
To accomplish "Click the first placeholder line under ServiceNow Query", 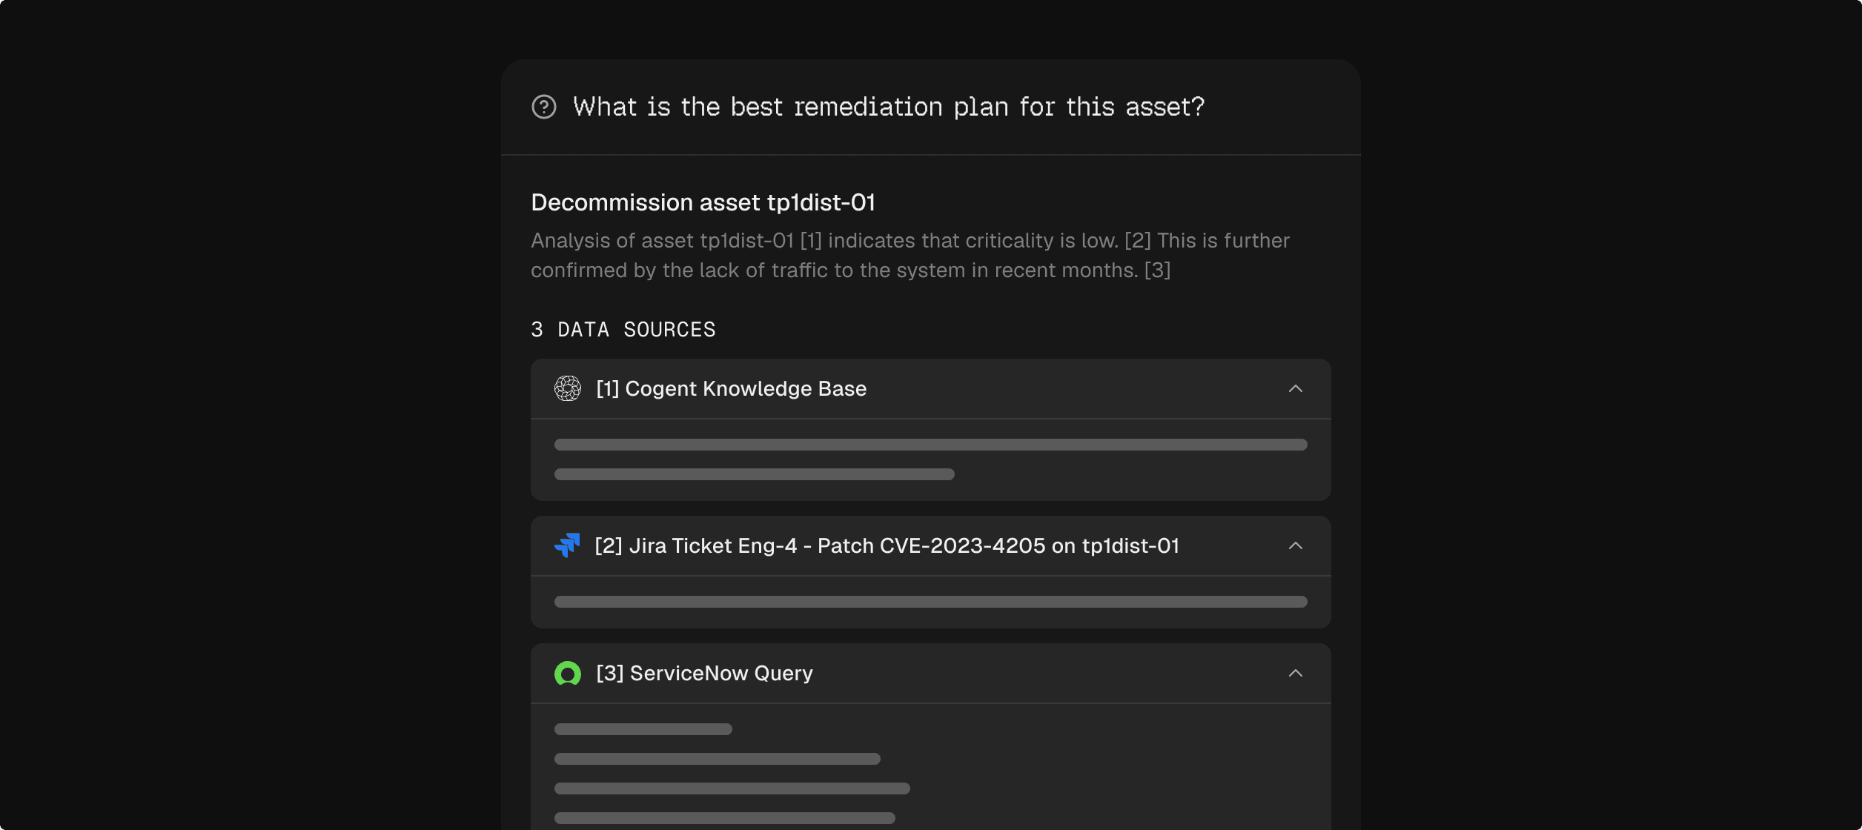I will [643, 729].
